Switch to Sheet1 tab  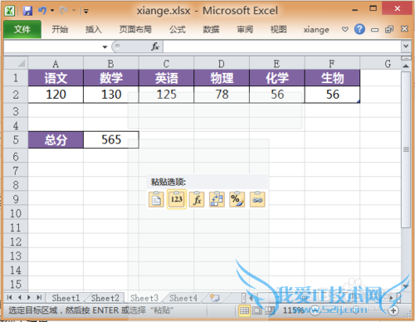(66, 298)
